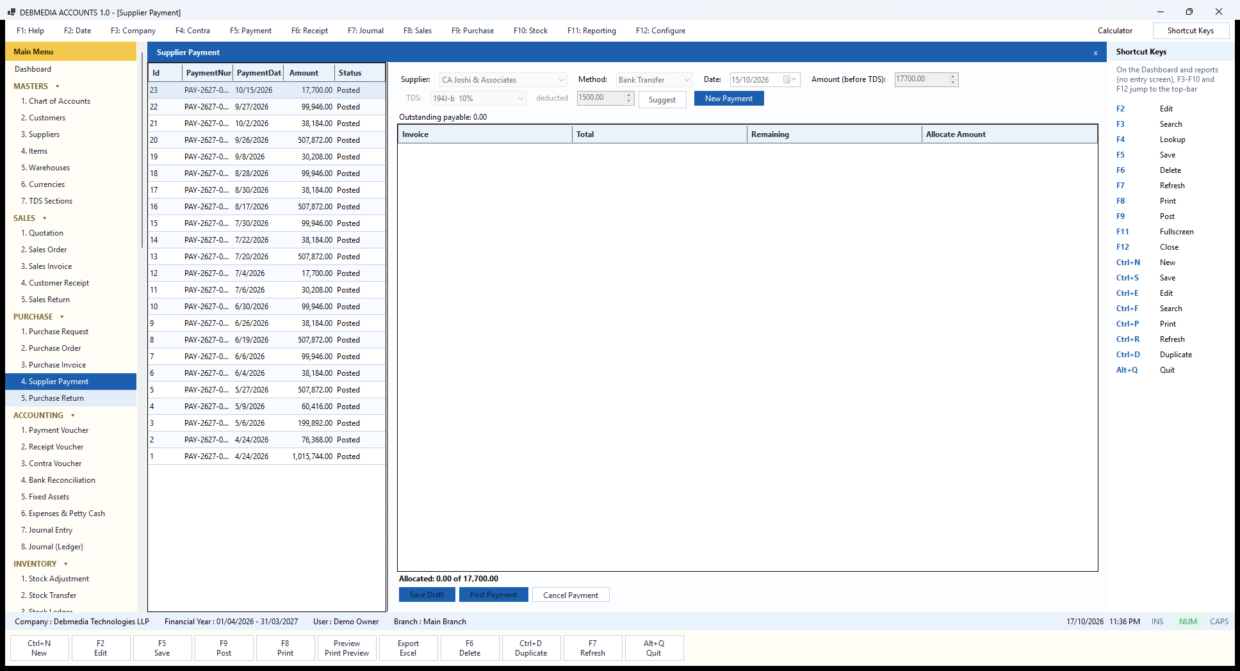Click Cancel Payment
The image size is (1240, 671).
(x=571, y=595)
